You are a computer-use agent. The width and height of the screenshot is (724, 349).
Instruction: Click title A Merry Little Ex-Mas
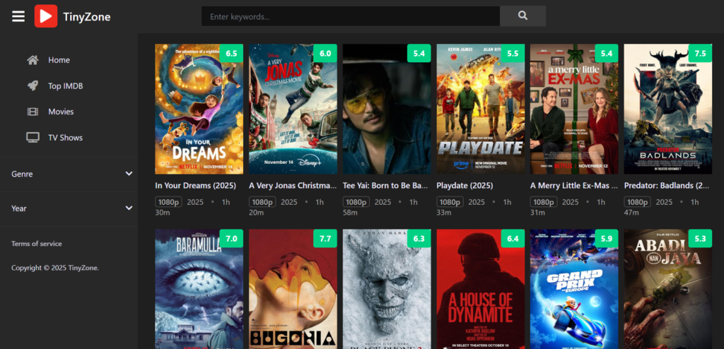[x=574, y=186]
